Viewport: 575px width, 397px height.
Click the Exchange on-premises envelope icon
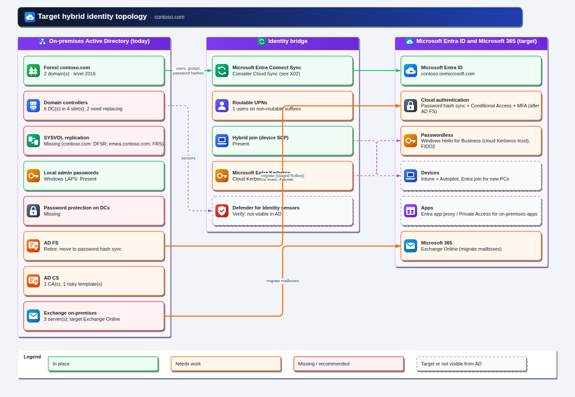coord(33,316)
